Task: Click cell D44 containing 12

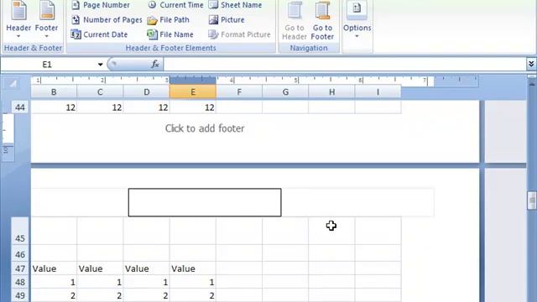Action: [146, 107]
